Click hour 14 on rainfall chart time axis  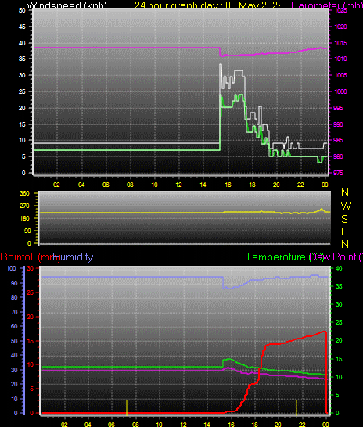[x=207, y=425]
